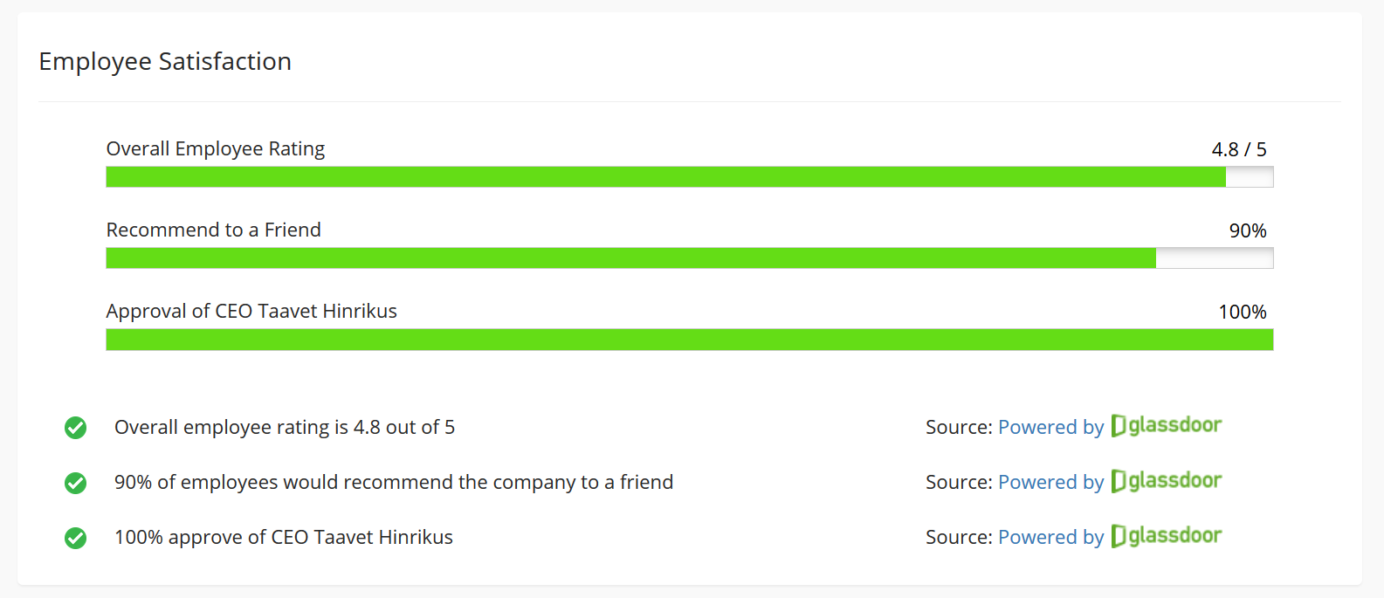
Task: Click green checkmark beside overall employee rating statement
Action: (x=76, y=428)
